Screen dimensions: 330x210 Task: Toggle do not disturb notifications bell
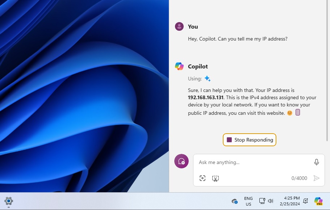point(305,201)
